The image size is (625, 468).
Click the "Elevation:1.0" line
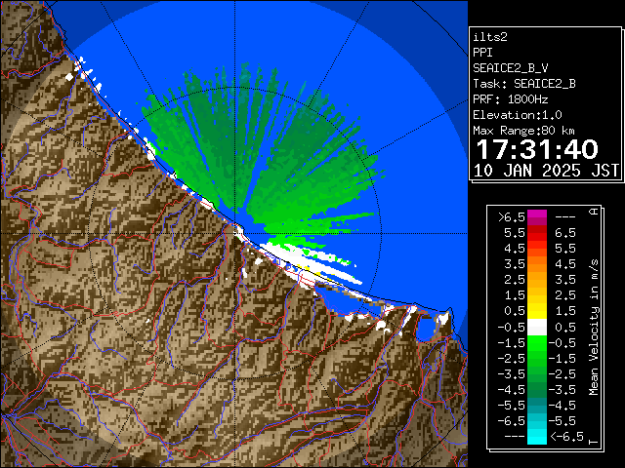click(518, 115)
